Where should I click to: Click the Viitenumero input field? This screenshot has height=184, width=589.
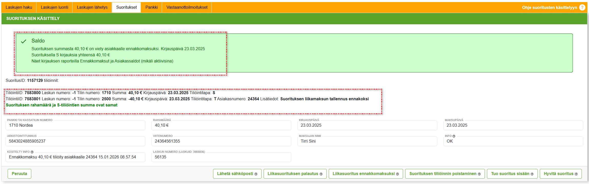[x=221, y=141]
